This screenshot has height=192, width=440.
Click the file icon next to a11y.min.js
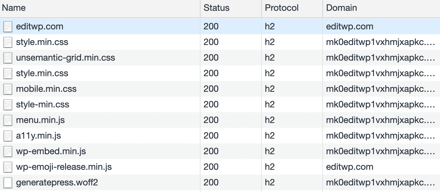[8, 136]
